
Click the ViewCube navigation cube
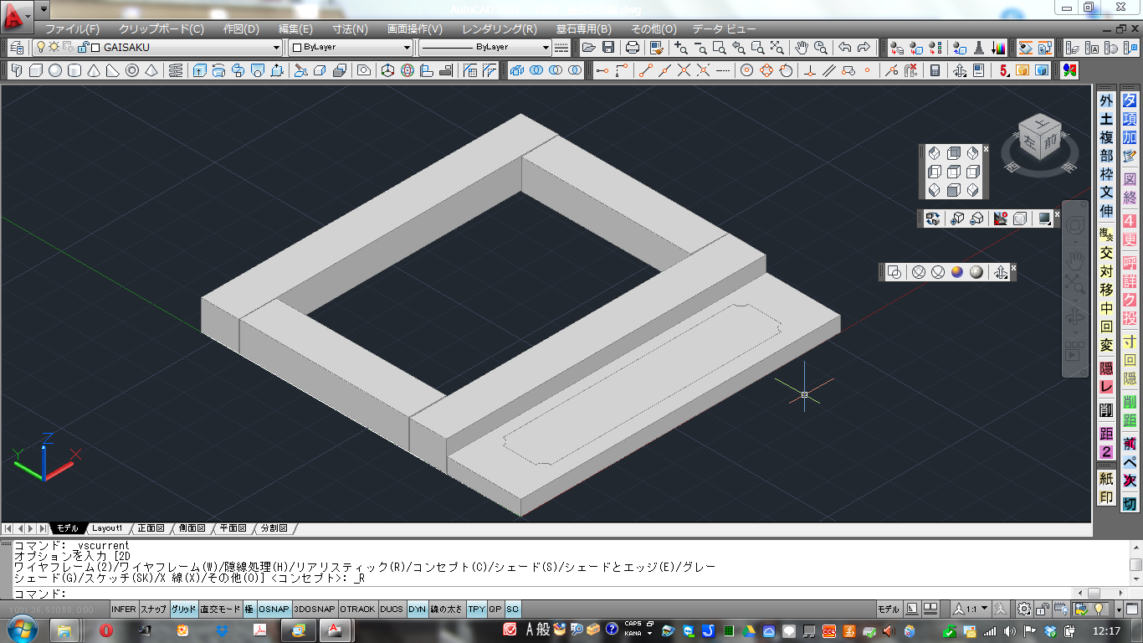[x=1041, y=136]
